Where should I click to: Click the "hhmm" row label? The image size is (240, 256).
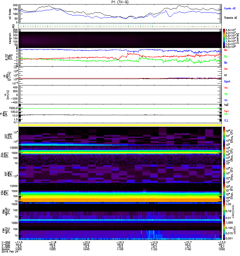coord(5,249)
